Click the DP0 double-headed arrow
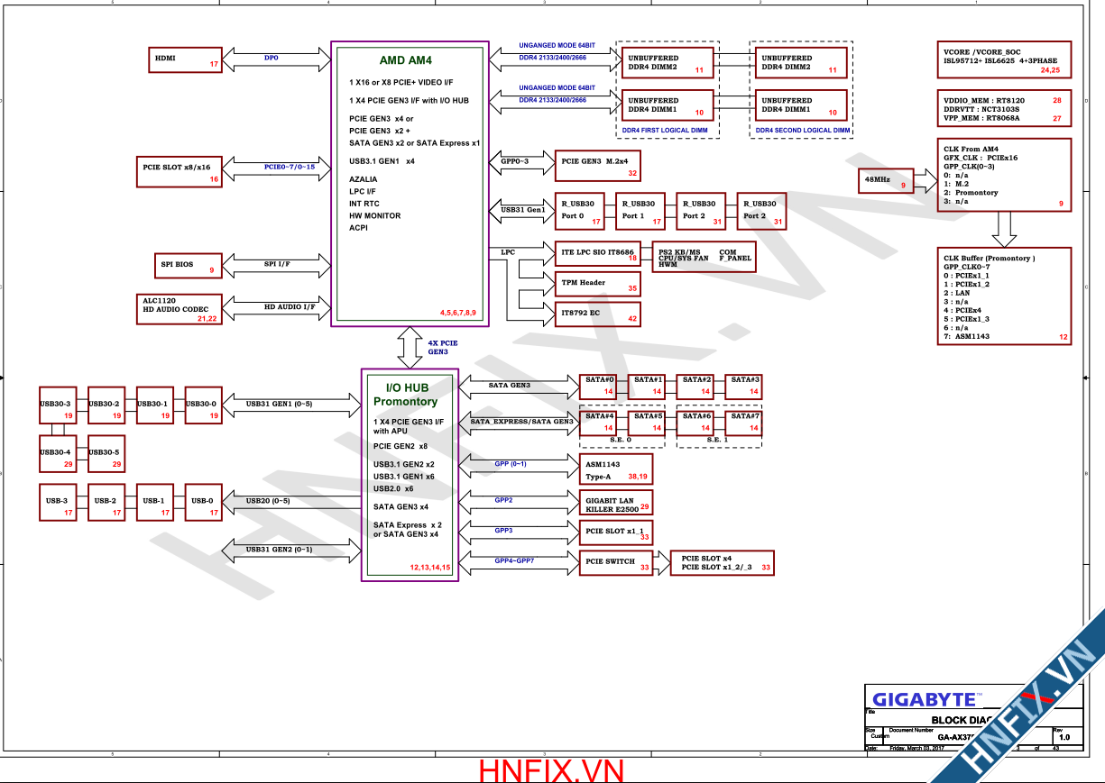 click(272, 59)
